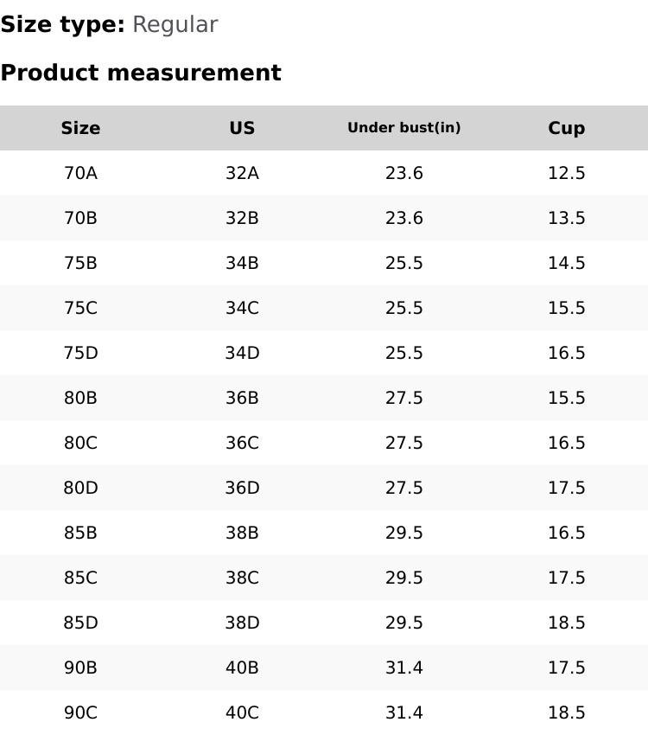Click the Product measurement heading
Viewport: 648px width, 735px height.
click(141, 73)
